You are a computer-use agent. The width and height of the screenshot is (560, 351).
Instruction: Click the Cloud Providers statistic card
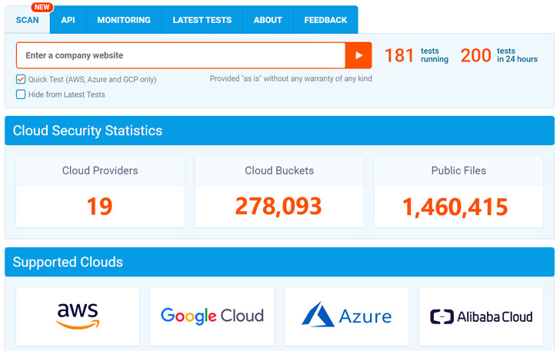click(100, 192)
